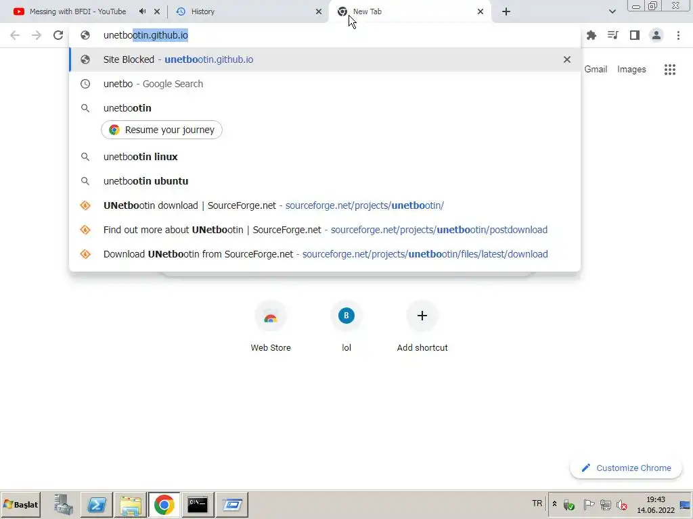Open the Web Store shortcut
The width and height of the screenshot is (693, 519).
pos(271,326)
